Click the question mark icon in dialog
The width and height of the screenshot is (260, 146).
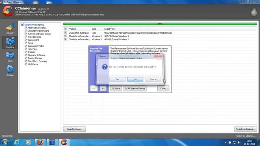(105, 67)
